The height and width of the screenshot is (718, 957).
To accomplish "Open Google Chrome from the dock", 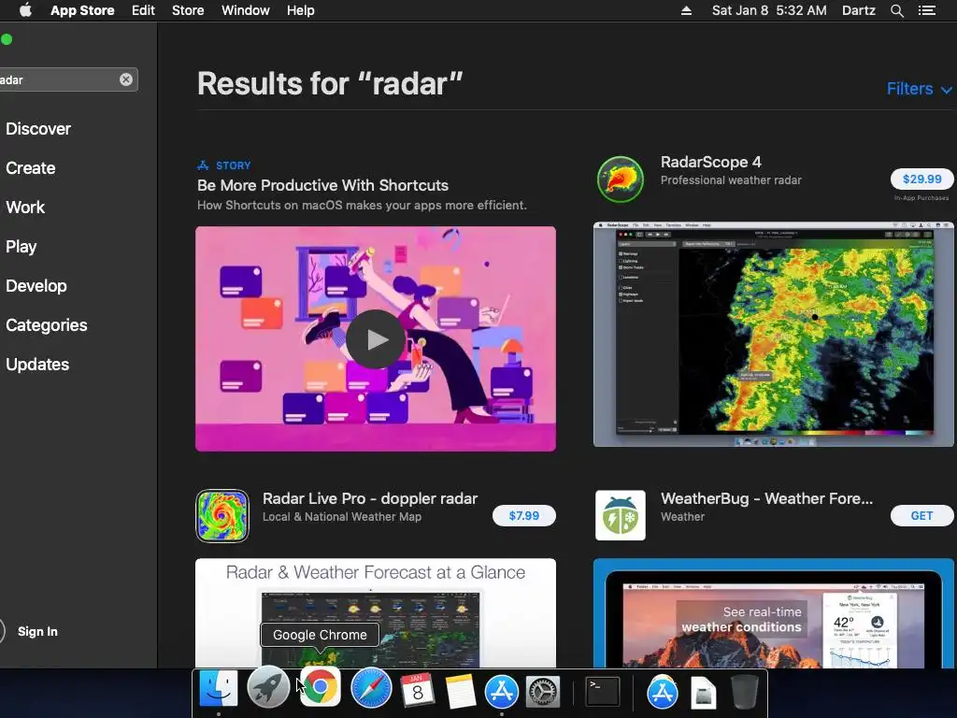I will coord(320,689).
